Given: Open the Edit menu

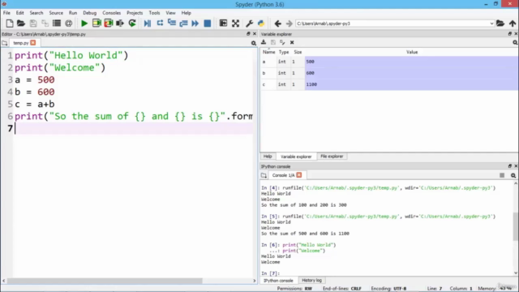Looking at the screenshot, I should click(19, 13).
